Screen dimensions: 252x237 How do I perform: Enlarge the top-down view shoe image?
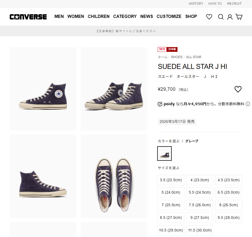(x=114, y=176)
